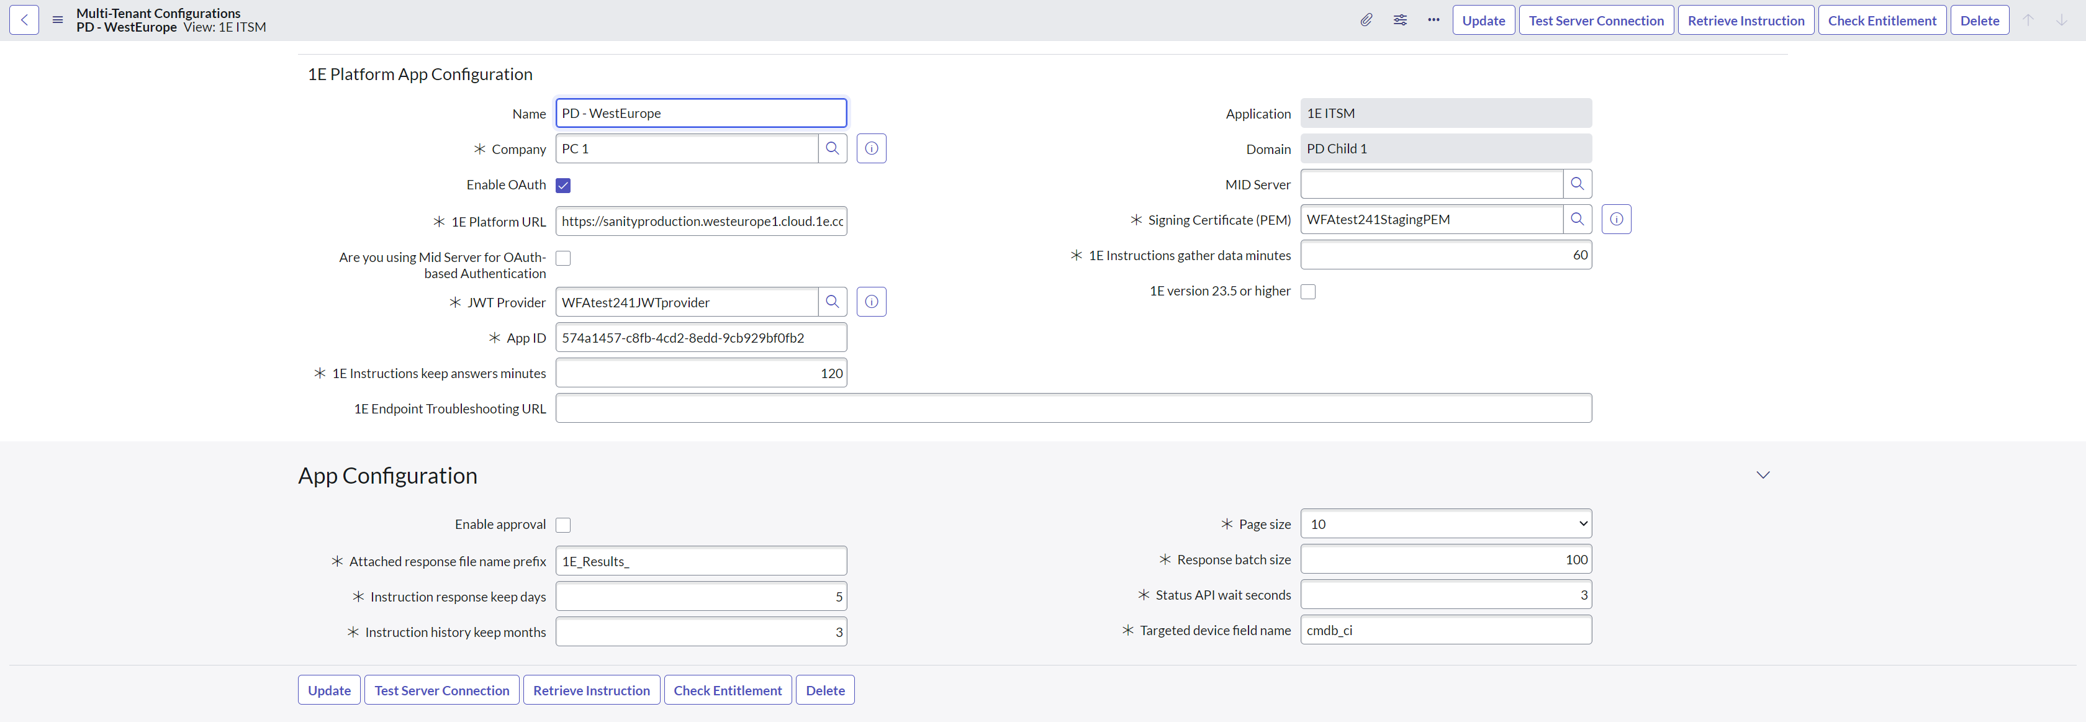Viewport: 2086px width, 722px height.
Task: Click top Retrieve Instruction button
Action: pos(1746,20)
